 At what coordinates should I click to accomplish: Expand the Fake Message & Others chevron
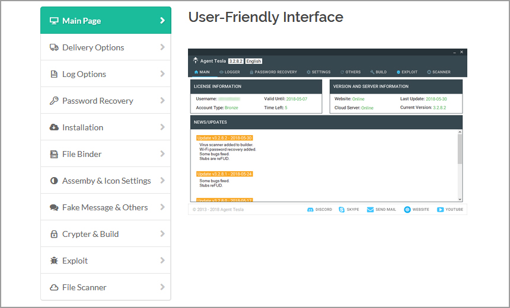162,207
